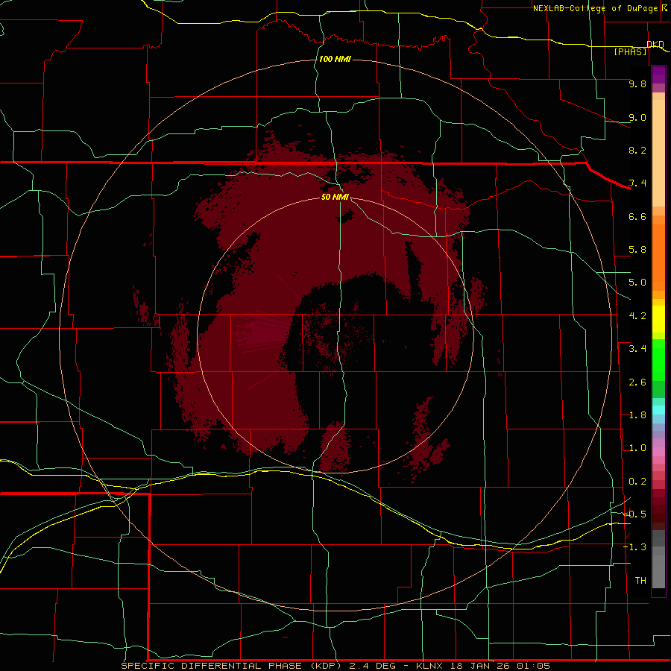Click the 6.6 value on the scale

tap(637, 216)
